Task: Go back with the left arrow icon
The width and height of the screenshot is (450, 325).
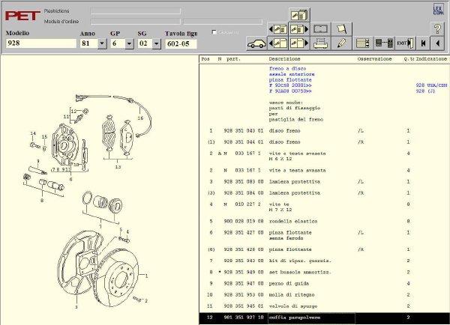Action: [x=437, y=43]
